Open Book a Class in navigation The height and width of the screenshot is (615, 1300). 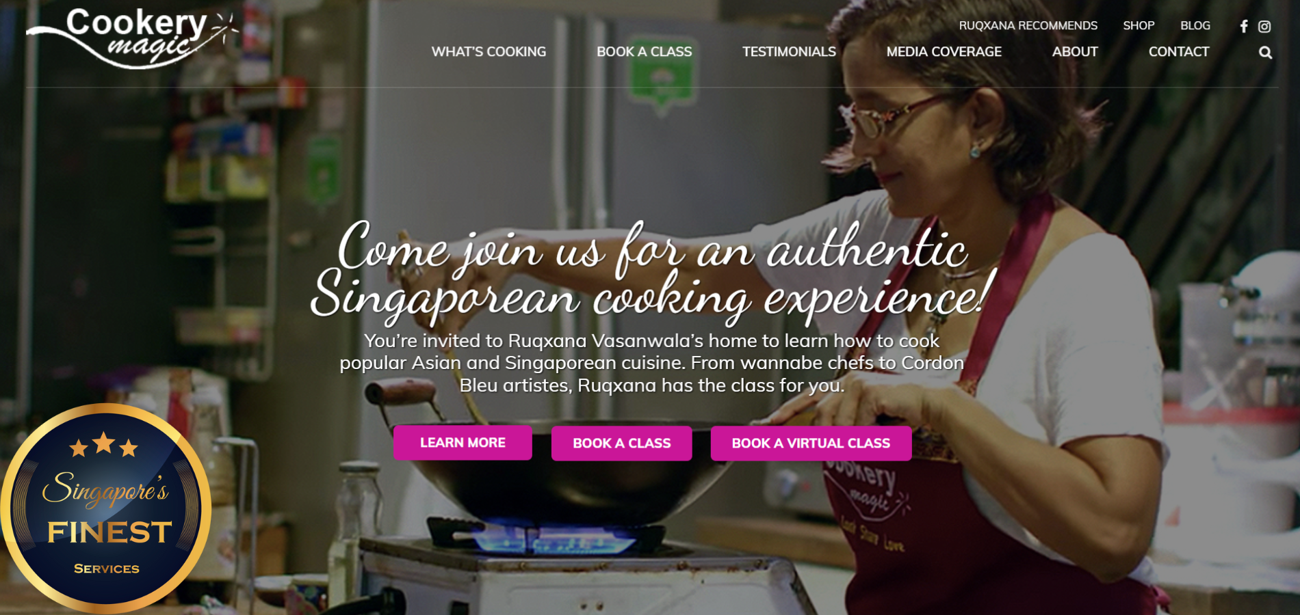(644, 52)
